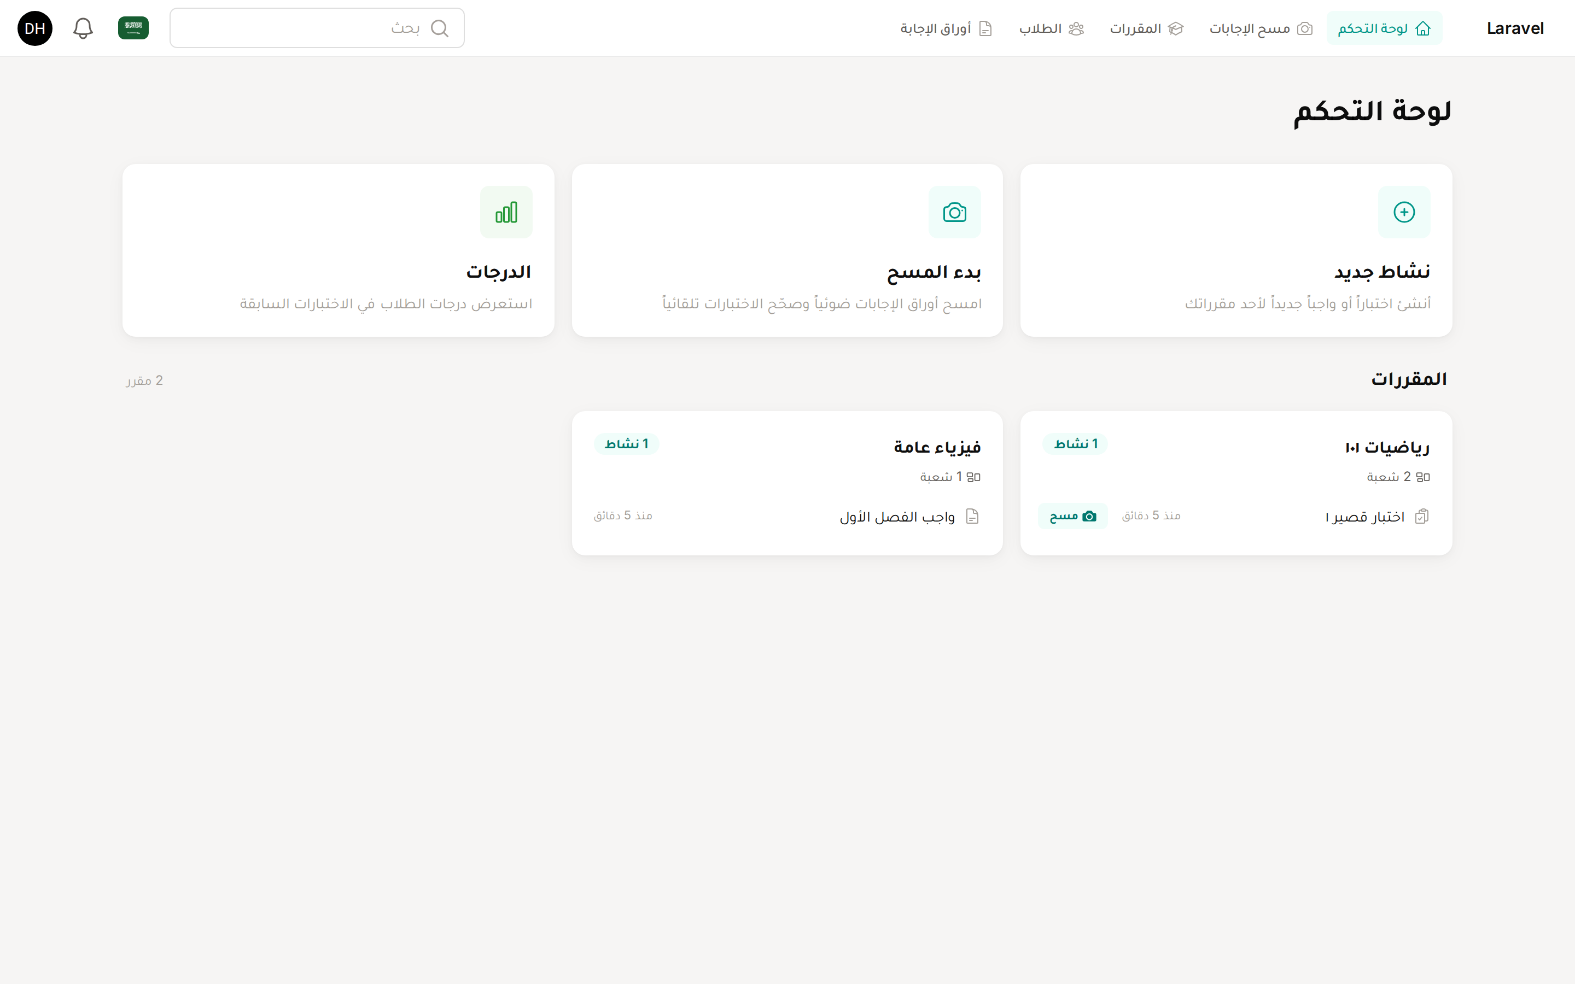Viewport: 1575px width, 984px height.
Task: Open the DH user avatar menu
Action: [x=35, y=28]
